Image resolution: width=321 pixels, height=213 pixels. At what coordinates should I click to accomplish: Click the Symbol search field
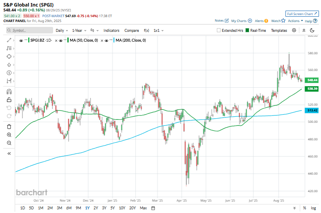pyautogui.click(x=29, y=30)
